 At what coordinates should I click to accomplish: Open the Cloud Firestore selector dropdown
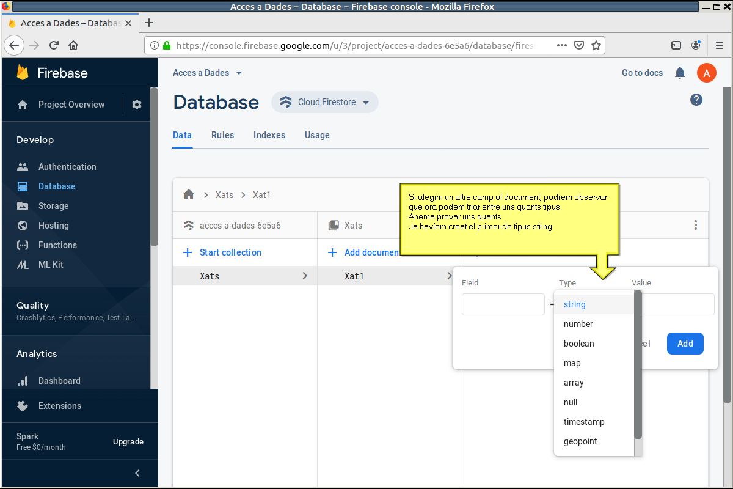(325, 102)
